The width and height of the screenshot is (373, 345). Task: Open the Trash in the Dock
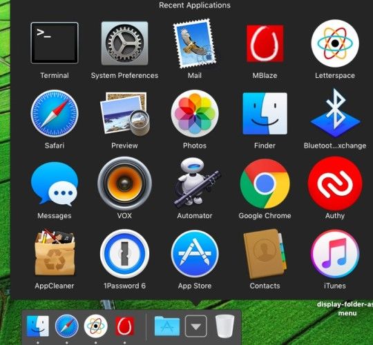224,326
